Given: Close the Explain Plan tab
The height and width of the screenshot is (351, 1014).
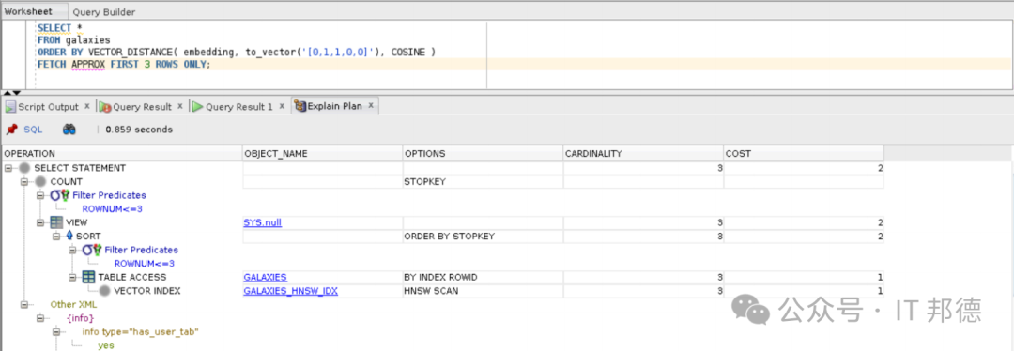Looking at the screenshot, I should pyautogui.click(x=371, y=105).
